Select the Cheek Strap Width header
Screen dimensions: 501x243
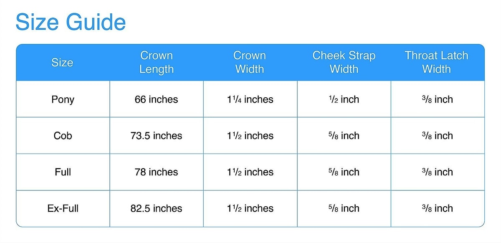pos(344,63)
